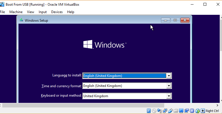Click the VirtualBox window title icon

pos(2,4)
